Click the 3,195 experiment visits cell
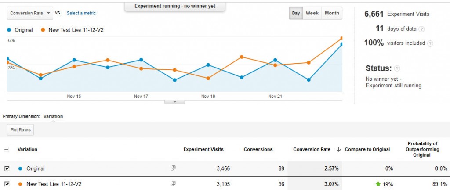 (223, 184)
